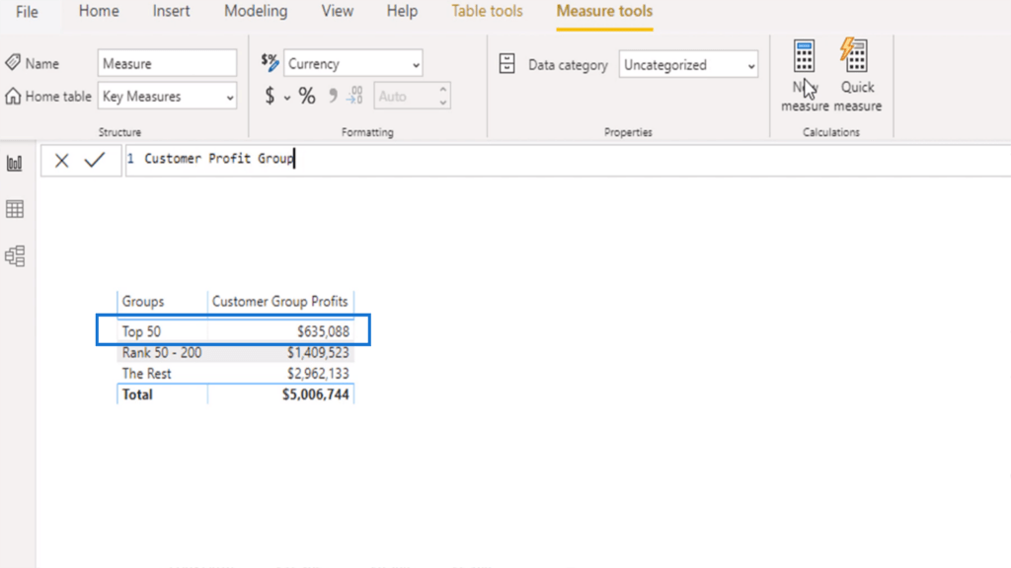
Task: Switch to the Insert tab
Action: [x=171, y=11]
